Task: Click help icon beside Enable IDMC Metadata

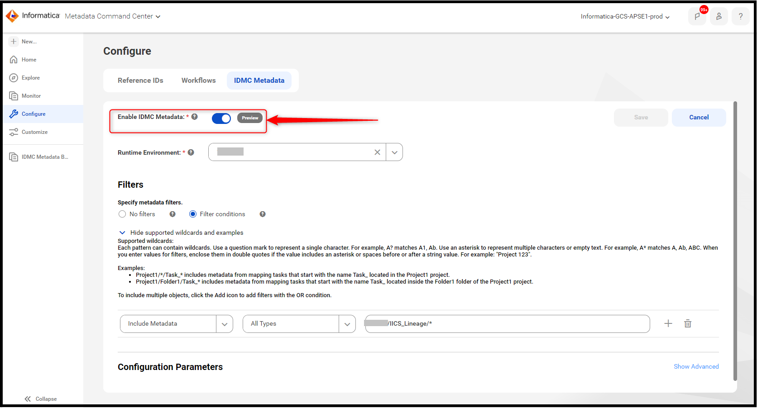Action: coord(195,117)
